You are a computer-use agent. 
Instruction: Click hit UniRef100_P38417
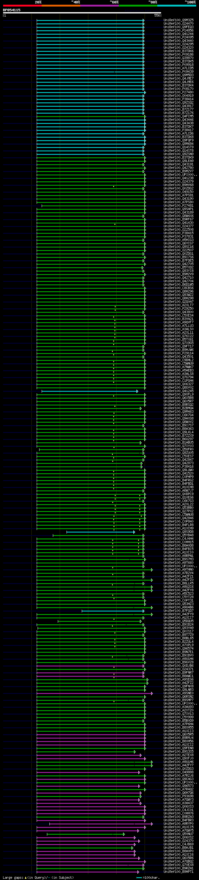click(178, 130)
